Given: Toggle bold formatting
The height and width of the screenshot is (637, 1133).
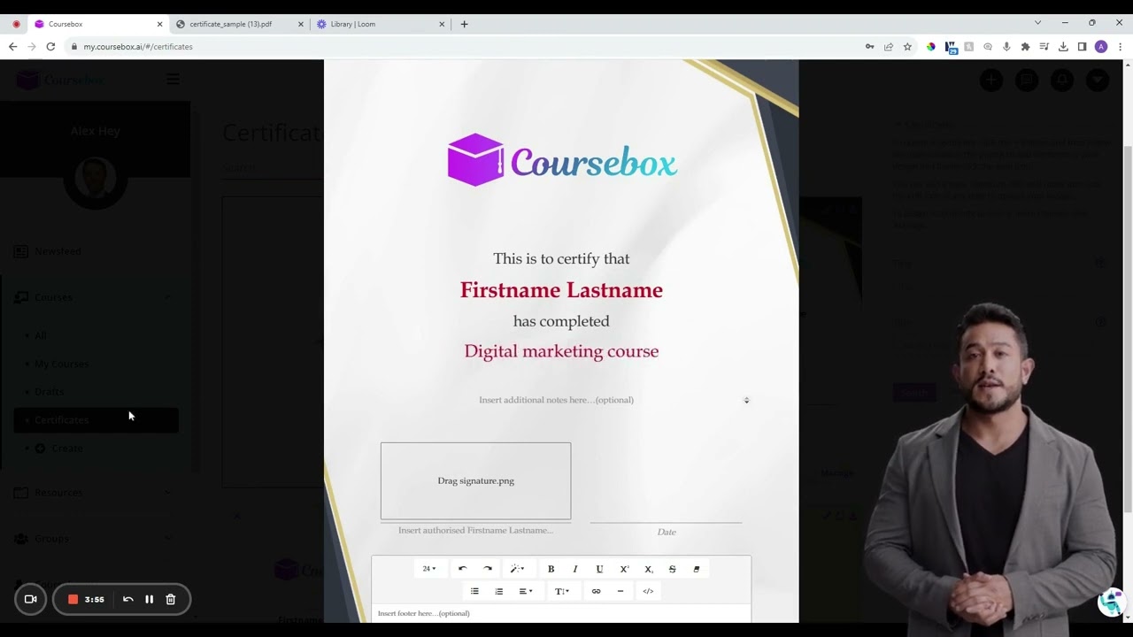Looking at the screenshot, I should [x=551, y=569].
